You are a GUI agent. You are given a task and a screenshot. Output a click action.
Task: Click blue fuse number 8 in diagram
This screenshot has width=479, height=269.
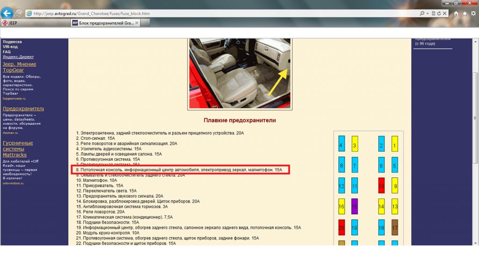(x=341, y=165)
